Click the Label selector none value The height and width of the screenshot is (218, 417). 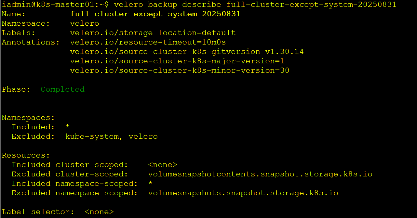click(x=99, y=212)
